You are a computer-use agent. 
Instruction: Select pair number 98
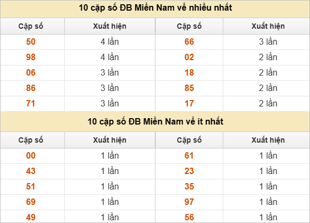[x=31, y=57]
